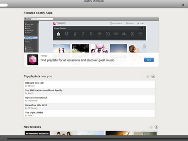Go to next new releases with the right arrow
188x141 pixels.
click(156, 127)
